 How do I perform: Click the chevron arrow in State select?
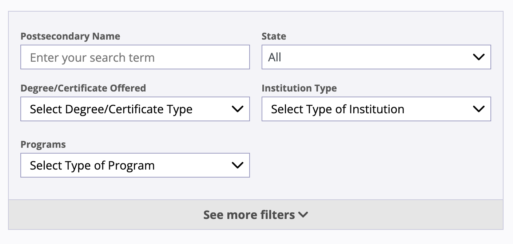point(478,57)
